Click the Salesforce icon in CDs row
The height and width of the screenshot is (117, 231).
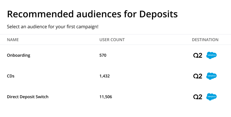click(211, 76)
